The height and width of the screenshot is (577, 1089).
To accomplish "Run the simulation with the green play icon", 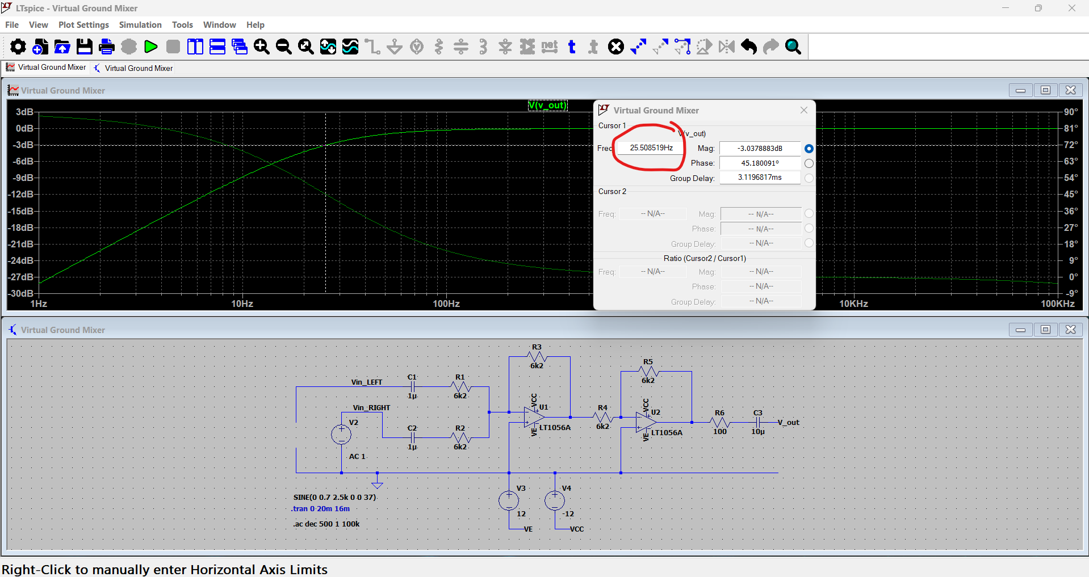I will (151, 47).
